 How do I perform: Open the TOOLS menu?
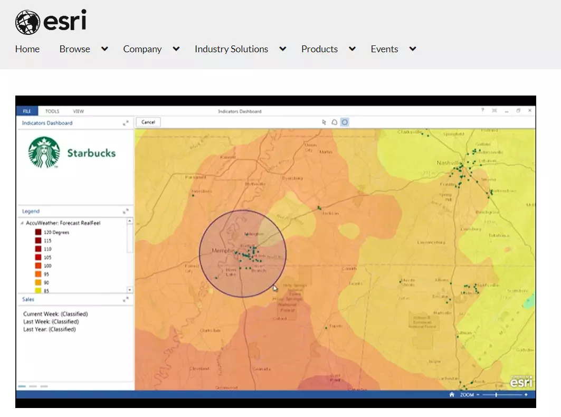(52, 111)
